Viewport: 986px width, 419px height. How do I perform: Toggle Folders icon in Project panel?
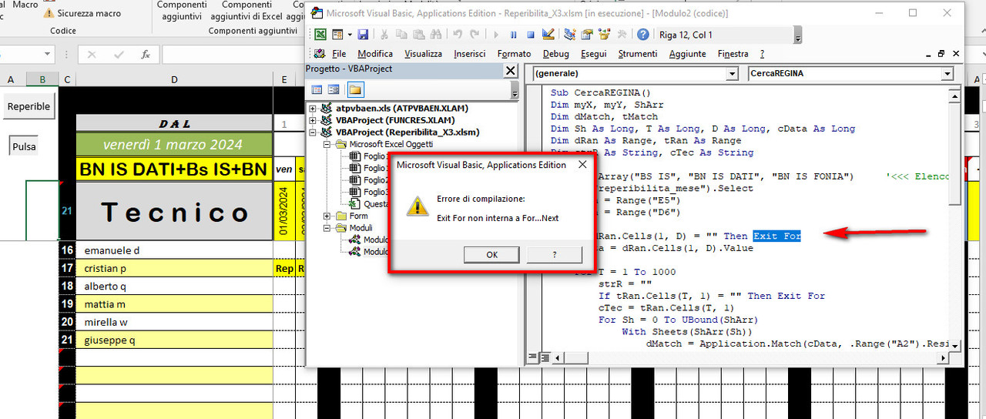coord(355,89)
